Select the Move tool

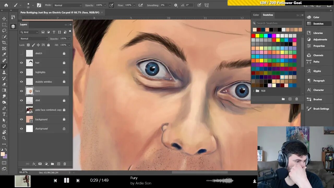tap(4, 19)
